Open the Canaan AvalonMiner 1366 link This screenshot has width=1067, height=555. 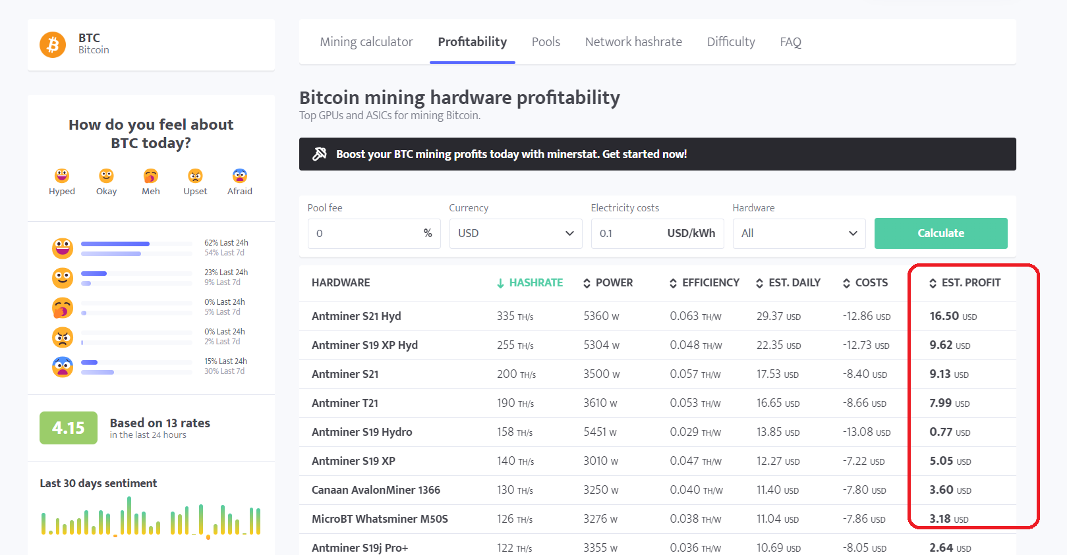click(376, 490)
